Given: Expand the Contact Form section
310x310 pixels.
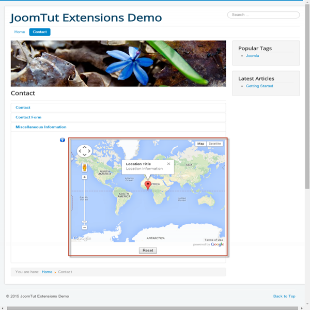Looking at the screenshot, I should tap(118, 117).
